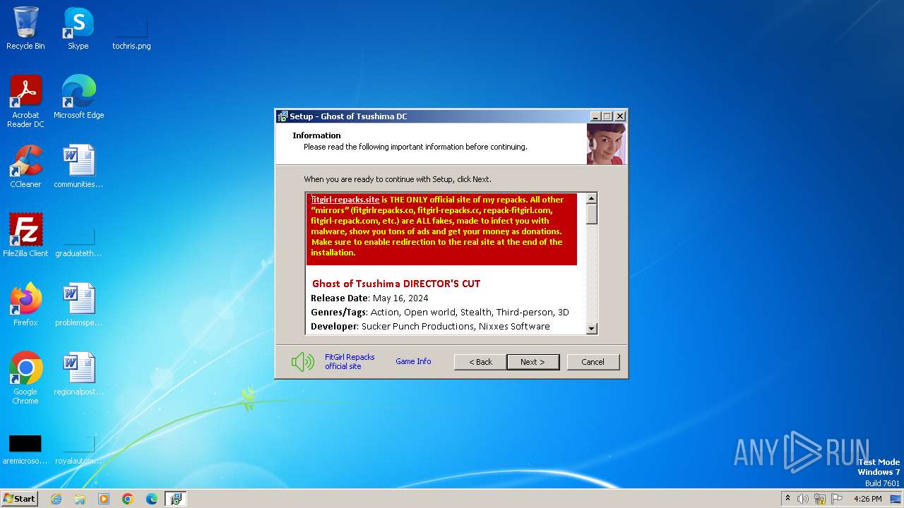The width and height of the screenshot is (904, 508).
Task: Open Chrome from the taskbar
Action: (x=128, y=499)
